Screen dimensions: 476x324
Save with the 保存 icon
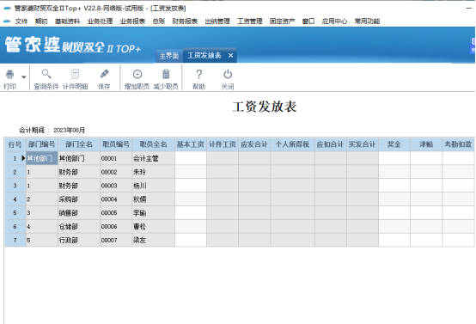point(104,74)
